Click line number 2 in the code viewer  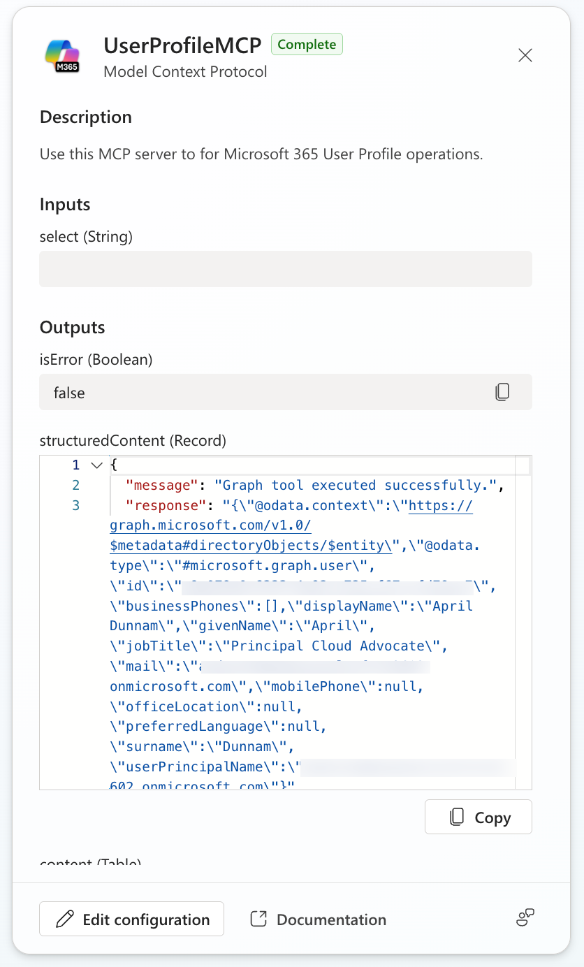[x=75, y=485]
